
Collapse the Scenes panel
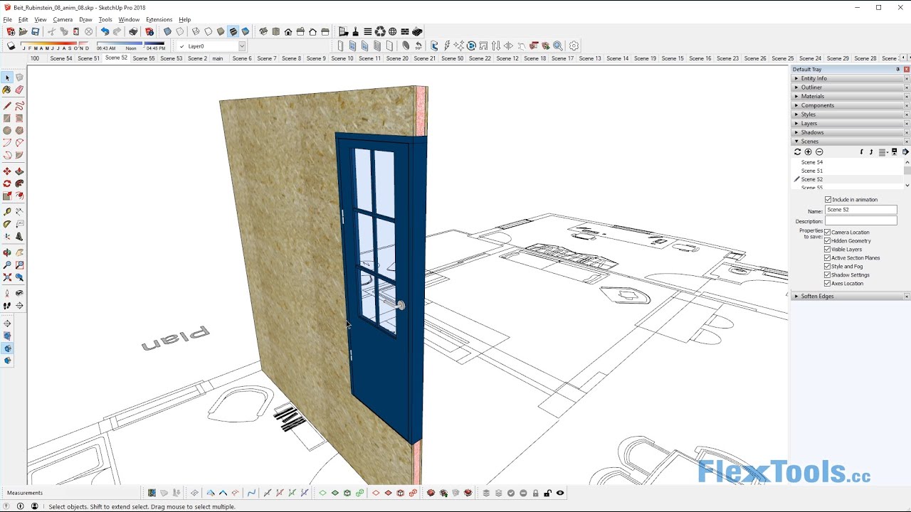850,142
